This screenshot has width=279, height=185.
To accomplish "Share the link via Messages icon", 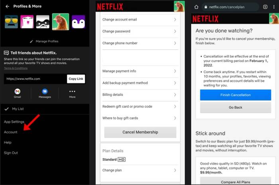I will 45,93.
